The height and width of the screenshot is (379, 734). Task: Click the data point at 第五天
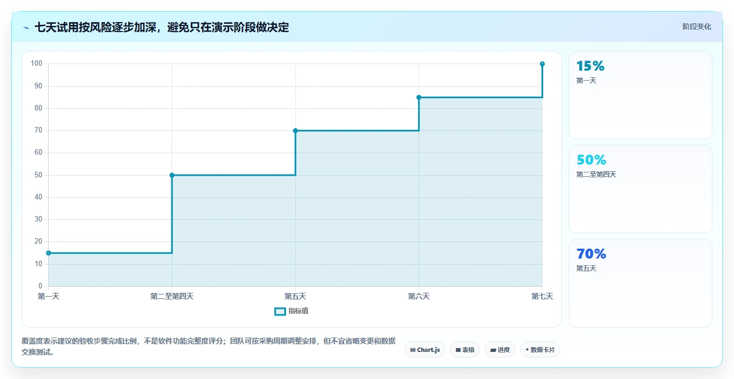(295, 130)
